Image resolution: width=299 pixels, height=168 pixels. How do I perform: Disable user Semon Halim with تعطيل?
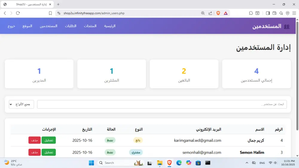click(x=49, y=152)
